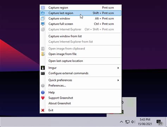Select Open image from file
Screen dimensions: 167x127
point(81,54)
